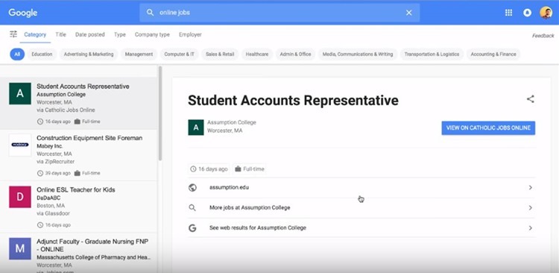The width and height of the screenshot is (559, 273).
Task: Open the filter options sliders icon
Action: 13,34
